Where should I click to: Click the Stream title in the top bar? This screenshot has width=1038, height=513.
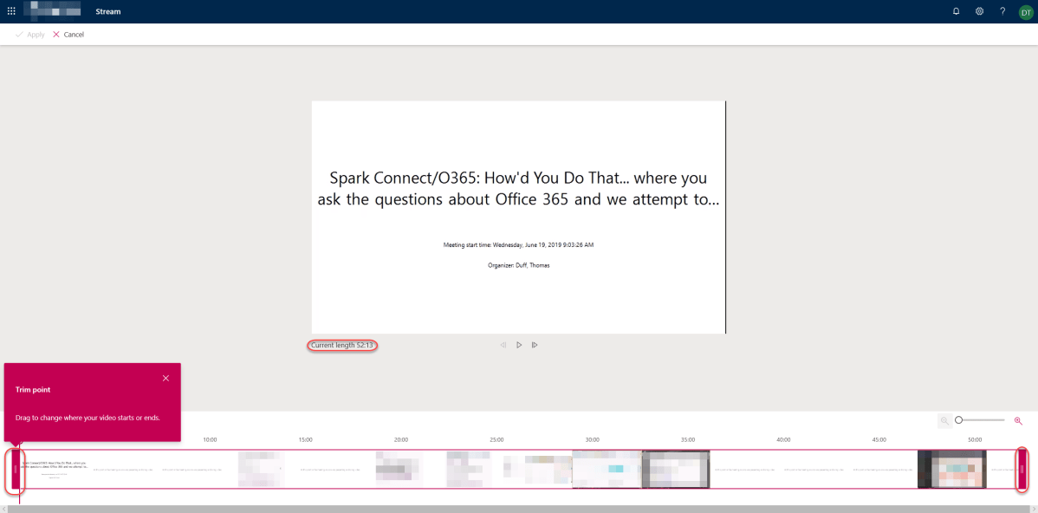tap(107, 11)
